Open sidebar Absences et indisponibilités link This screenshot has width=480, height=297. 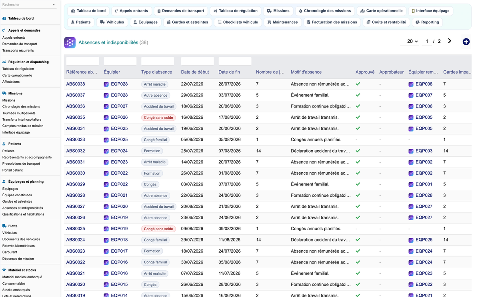(22, 208)
